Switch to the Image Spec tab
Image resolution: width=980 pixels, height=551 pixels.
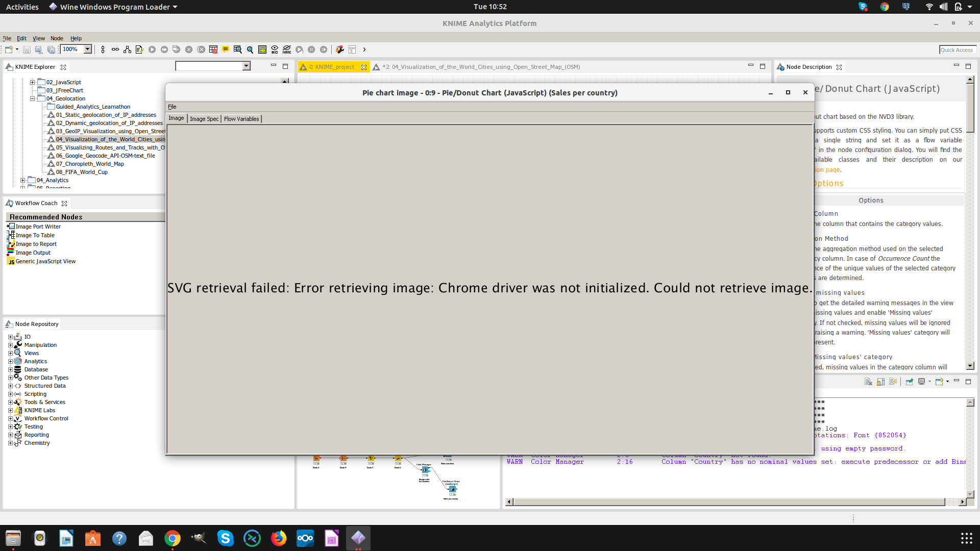pyautogui.click(x=204, y=119)
